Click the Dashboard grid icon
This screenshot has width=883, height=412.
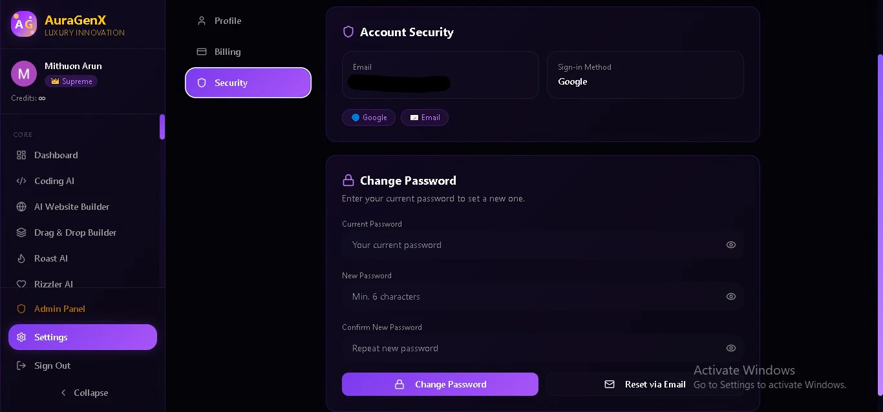21,155
